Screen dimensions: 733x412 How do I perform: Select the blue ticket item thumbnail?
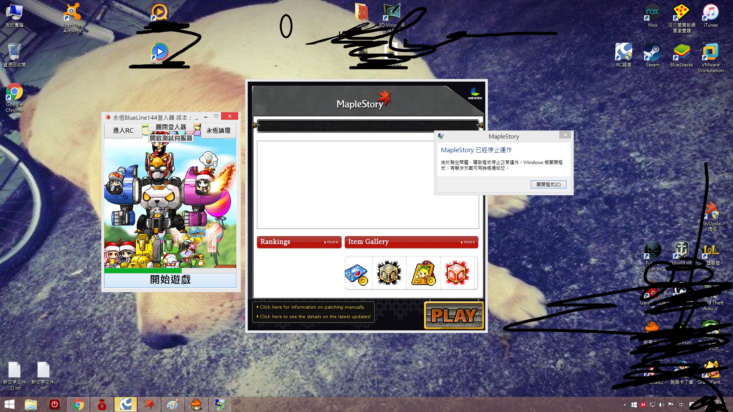click(x=356, y=274)
